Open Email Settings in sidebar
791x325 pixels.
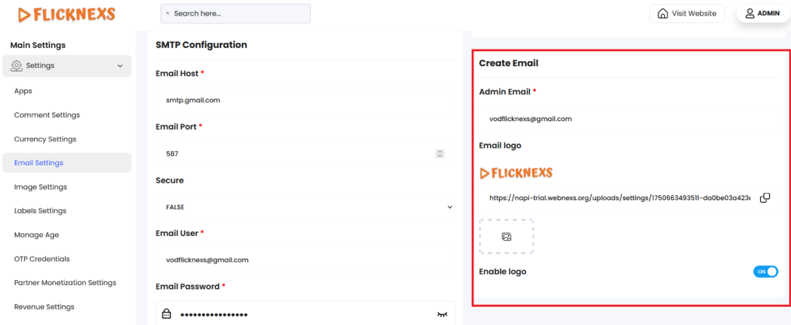[39, 163]
